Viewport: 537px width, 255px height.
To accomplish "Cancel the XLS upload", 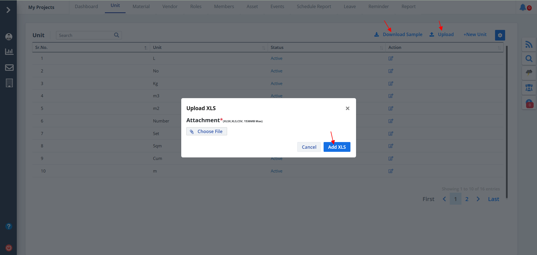I will 309,147.
